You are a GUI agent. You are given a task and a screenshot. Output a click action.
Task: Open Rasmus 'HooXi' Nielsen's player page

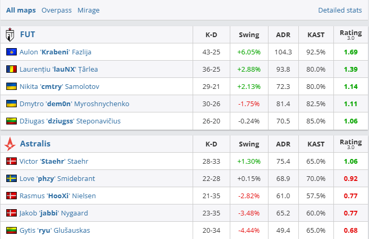tap(58, 196)
